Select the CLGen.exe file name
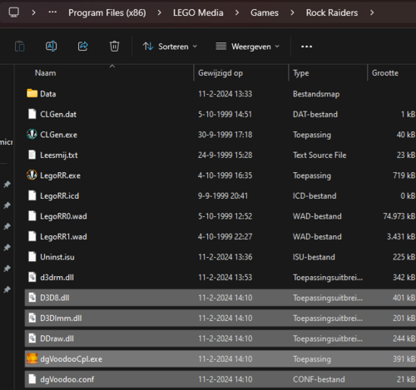 tap(58, 135)
